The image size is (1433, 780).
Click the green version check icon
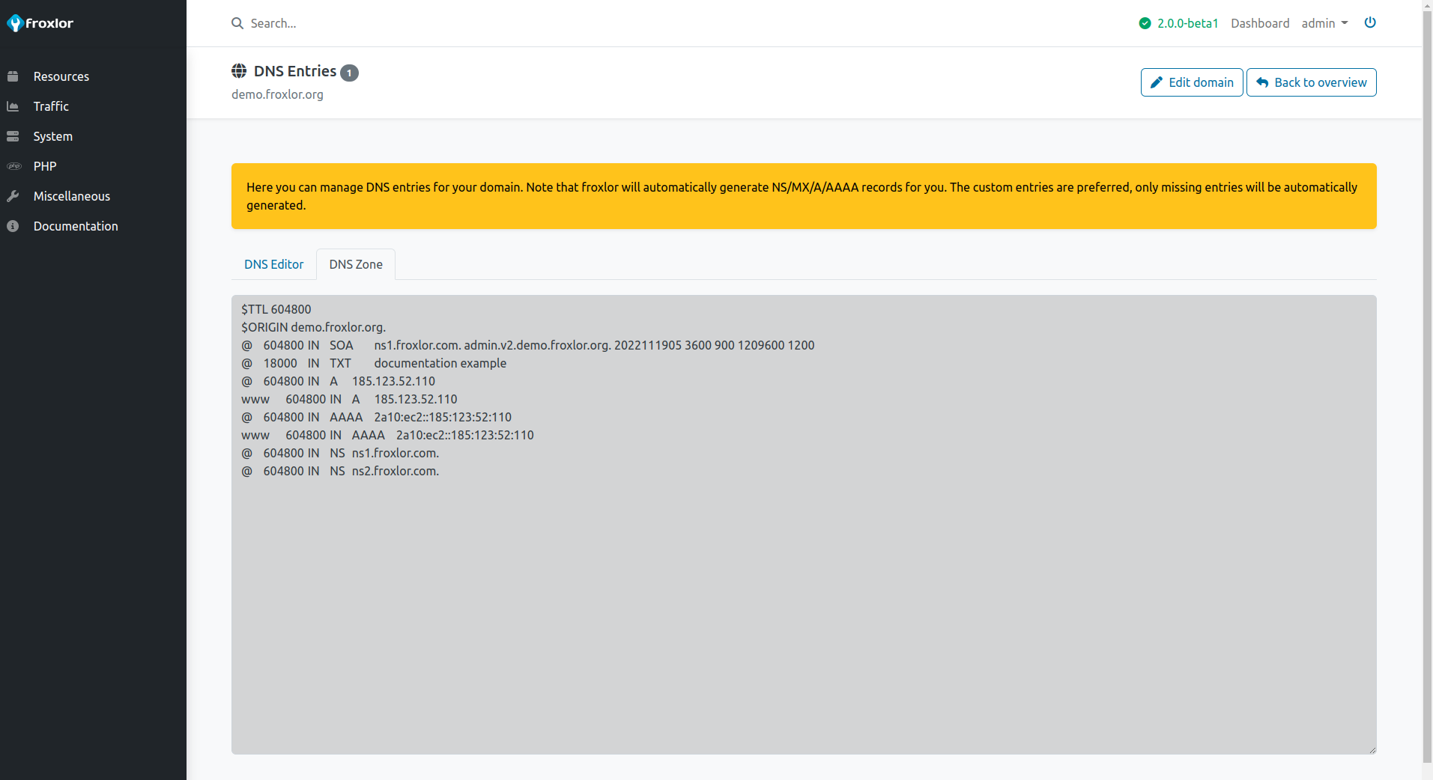click(1144, 23)
